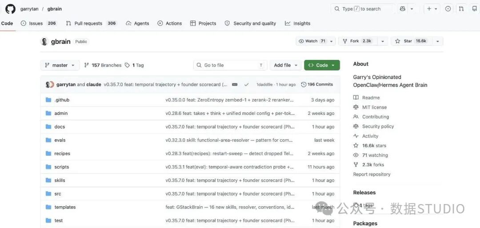Switch to the Agents tab
480x228 pixels.
137,23
